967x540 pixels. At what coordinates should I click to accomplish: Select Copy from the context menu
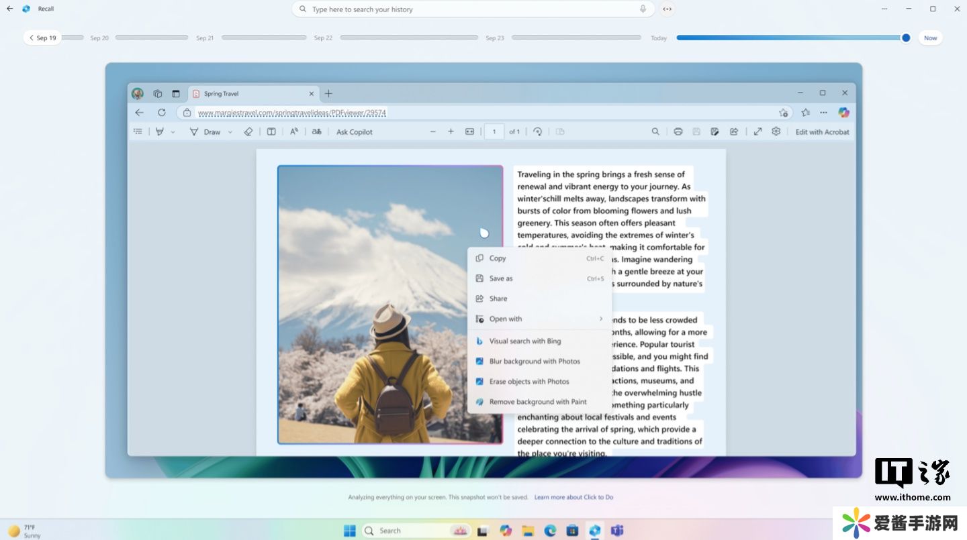[498, 258]
